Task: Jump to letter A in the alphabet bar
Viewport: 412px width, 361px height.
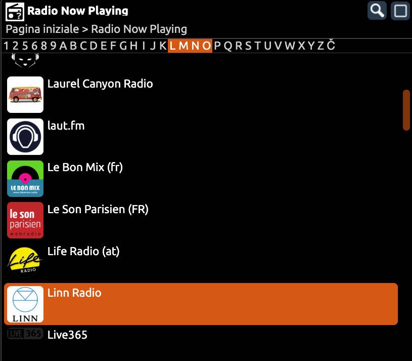Action: point(63,46)
